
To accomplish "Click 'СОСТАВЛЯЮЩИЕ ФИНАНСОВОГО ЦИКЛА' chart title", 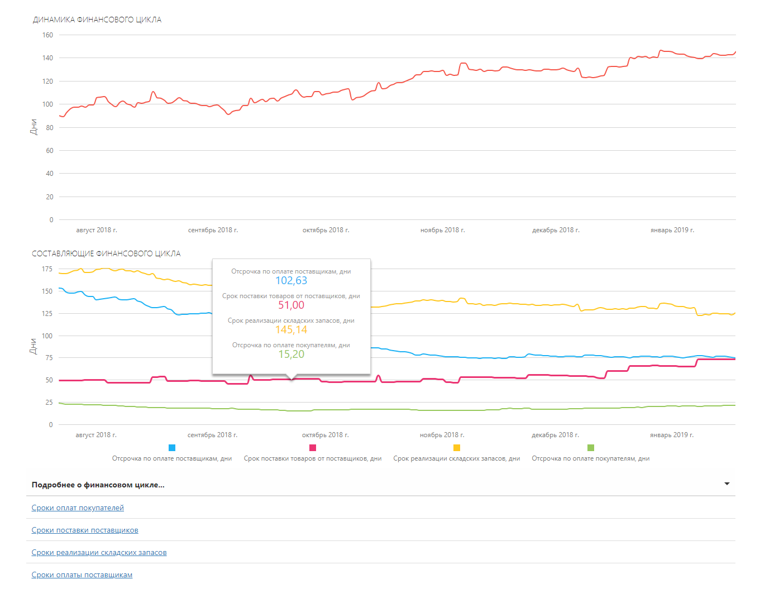I will pos(106,253).
